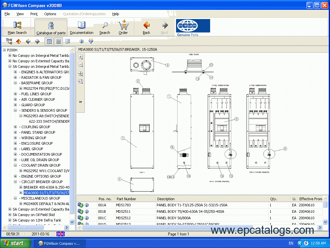Click the tree panel vertical scrollbar thumb
330x248 pixels.
72,133
